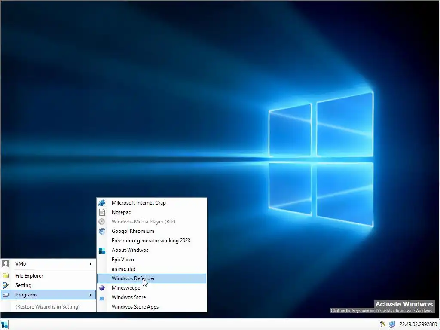The height and width of the screenshot is (330, 440).
Task: Open Windwos Defender
Action: tap(152, 278)
